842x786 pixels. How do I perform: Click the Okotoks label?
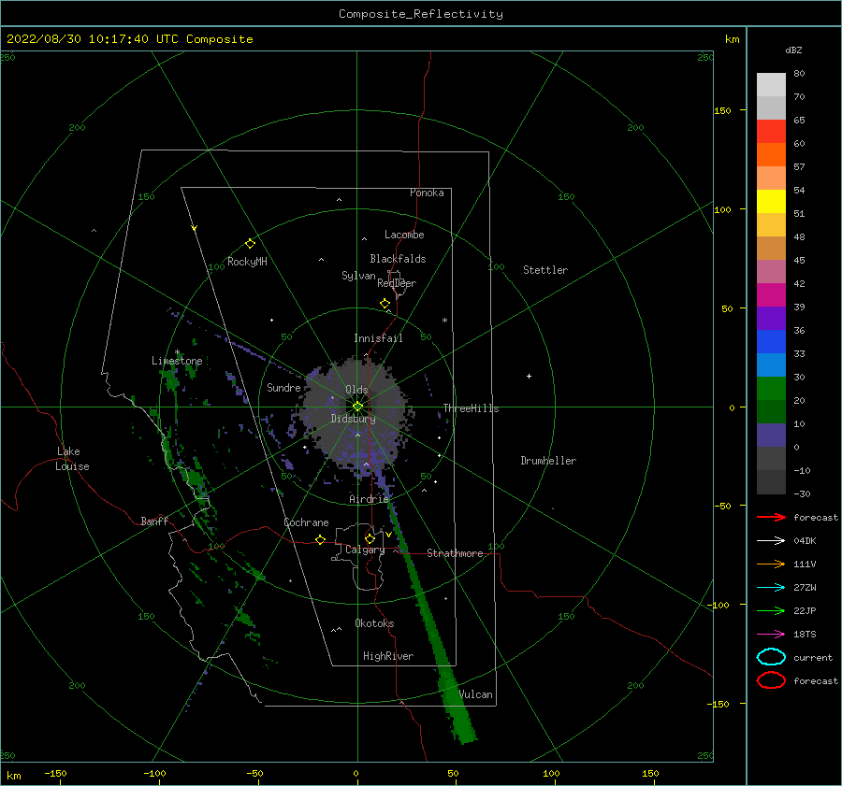374,623
